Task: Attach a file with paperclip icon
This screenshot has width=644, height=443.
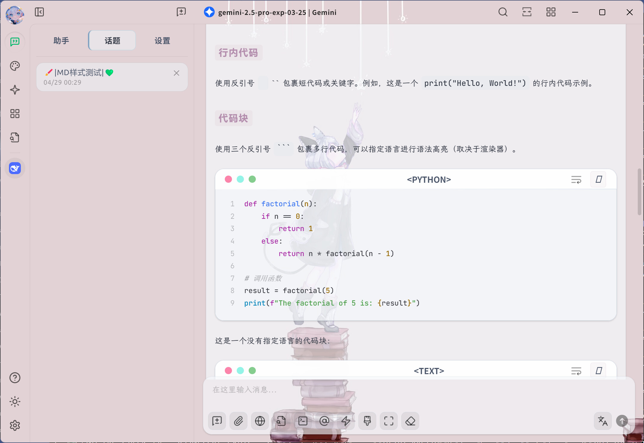Action: point(239,421)
